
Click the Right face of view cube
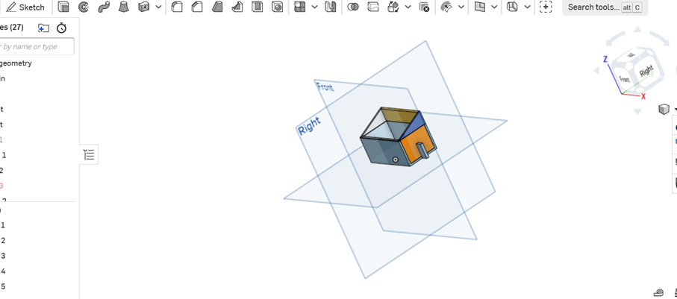[x=646, y=71]
